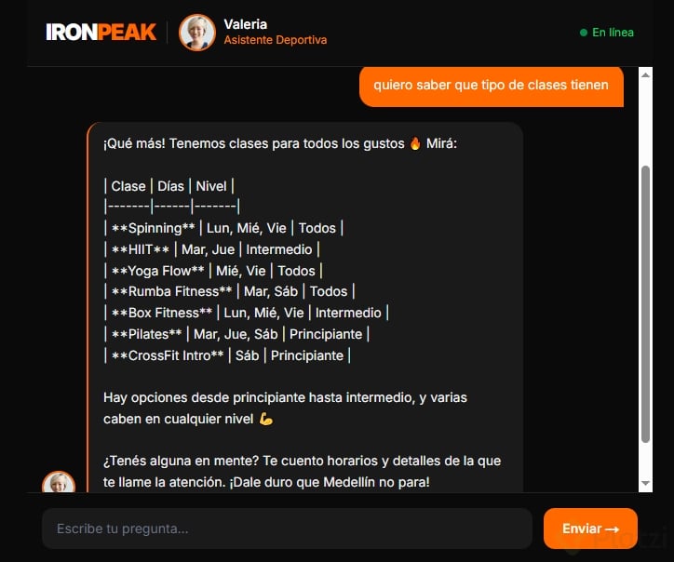Click the chat scrollbar thumb
This screenshot has height=562, width=674.
[645, 304]
